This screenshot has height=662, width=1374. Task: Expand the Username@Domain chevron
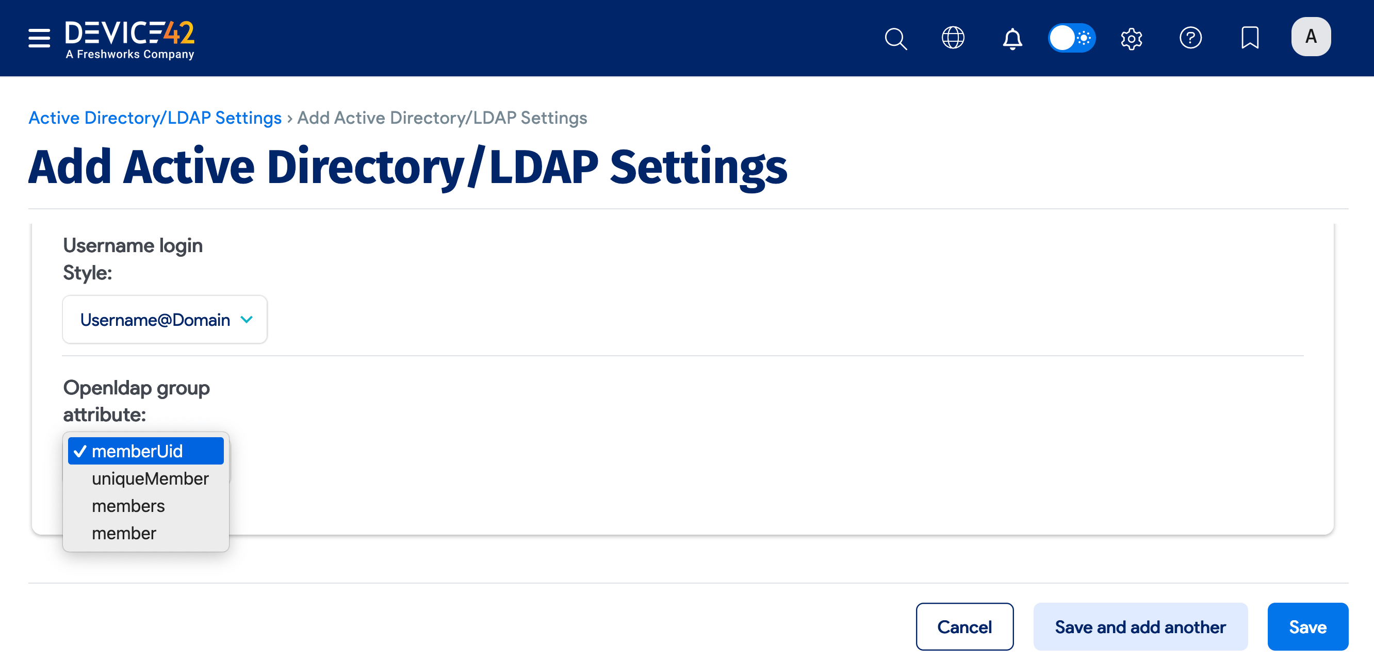(247, 320)
